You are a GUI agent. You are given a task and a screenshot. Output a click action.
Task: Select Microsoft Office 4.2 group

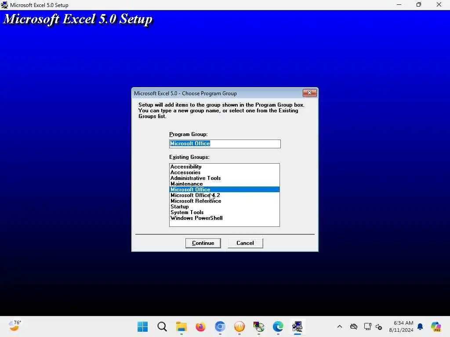(225, 195)
